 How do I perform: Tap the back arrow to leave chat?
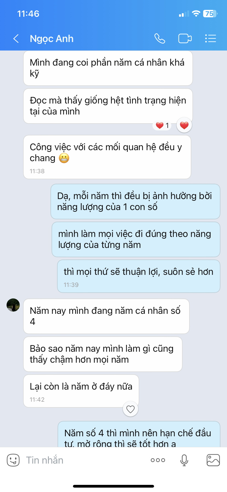tap(16, 39)
